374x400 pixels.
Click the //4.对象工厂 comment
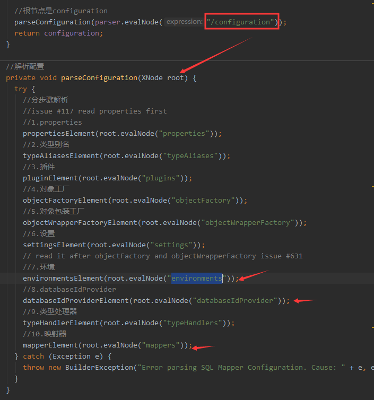point(46,189)
